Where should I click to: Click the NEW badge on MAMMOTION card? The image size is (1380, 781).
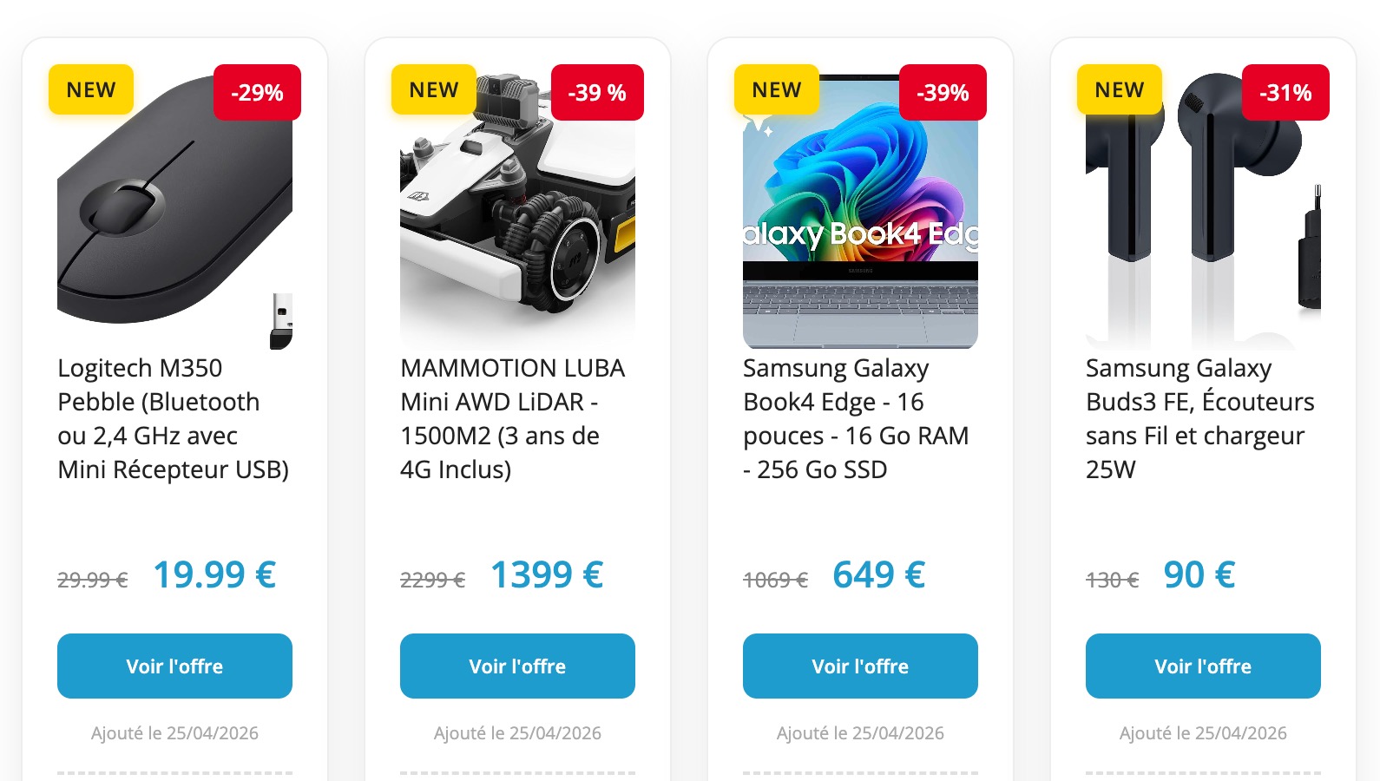click(x=434, y=90)
